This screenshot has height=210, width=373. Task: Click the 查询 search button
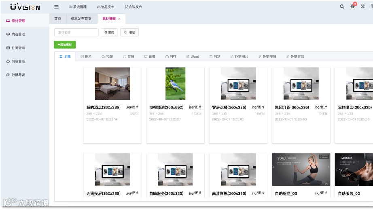(109, 32)
